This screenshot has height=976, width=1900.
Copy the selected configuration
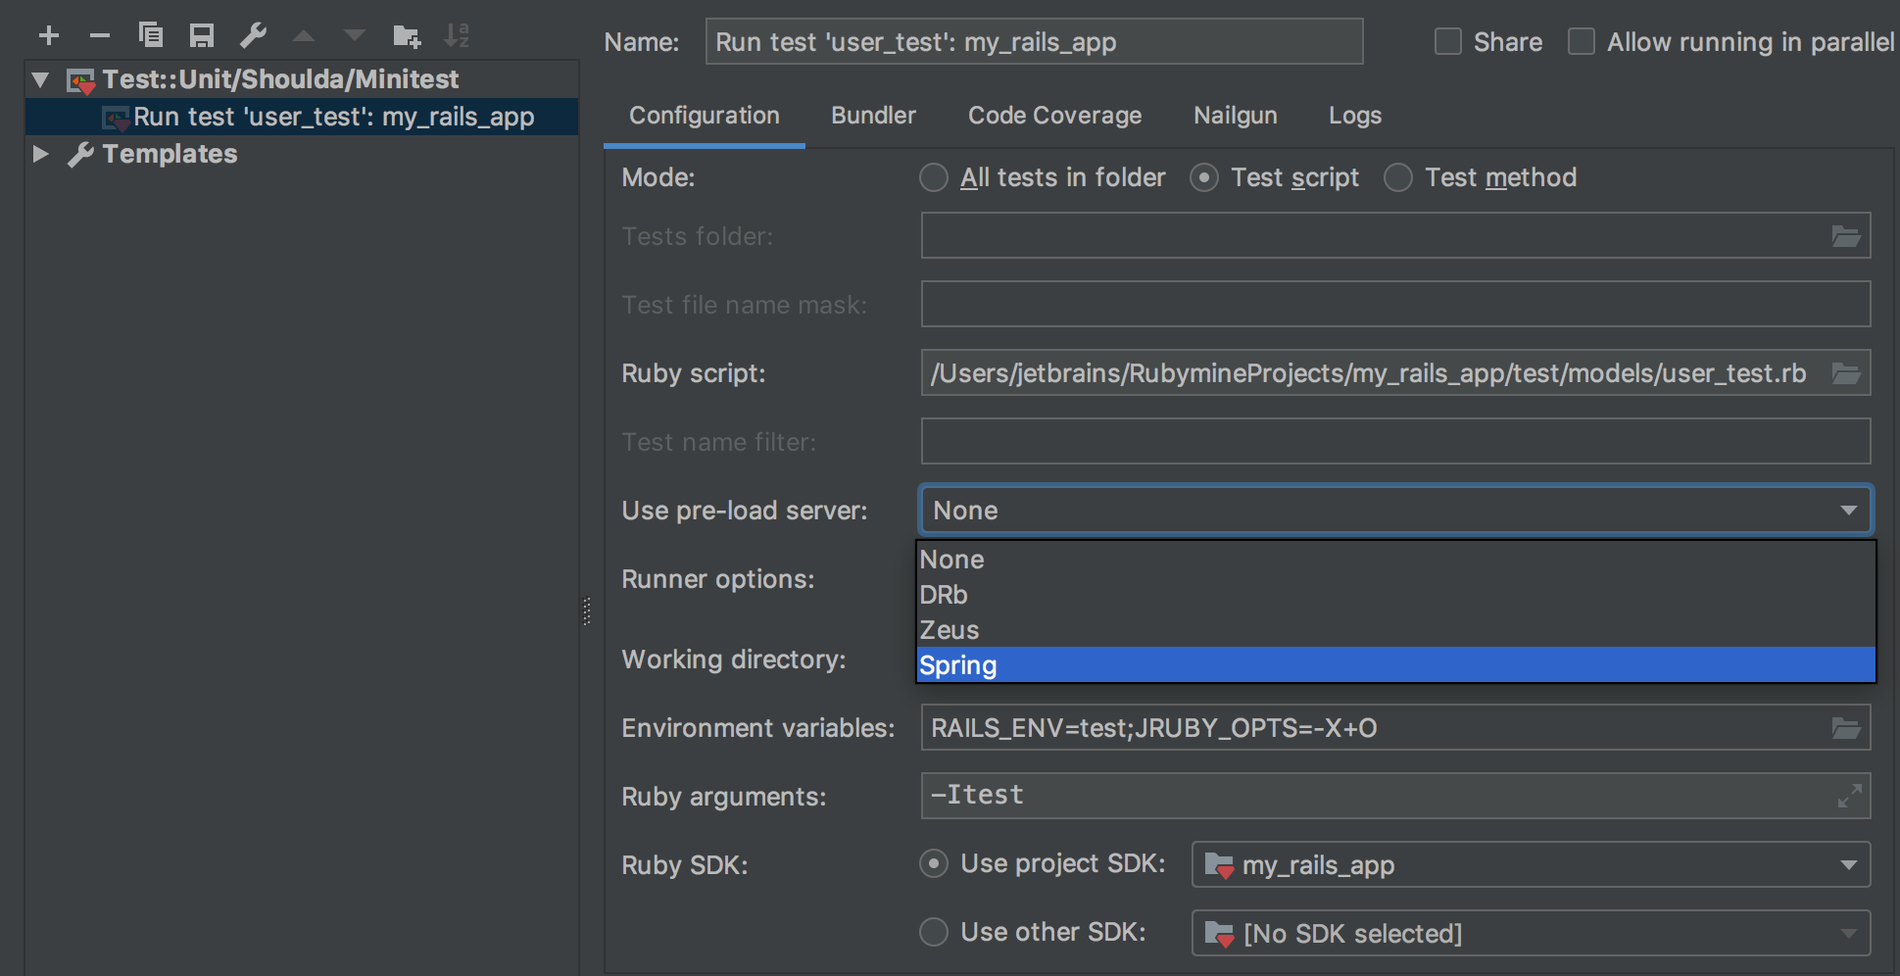pos(151,36)
